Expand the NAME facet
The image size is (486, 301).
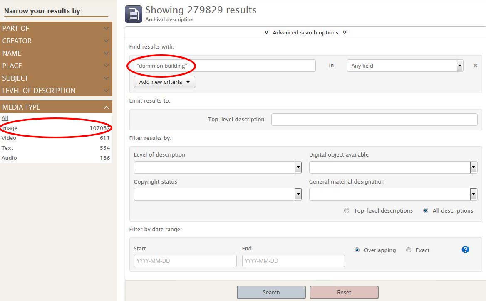coord(56,53)
